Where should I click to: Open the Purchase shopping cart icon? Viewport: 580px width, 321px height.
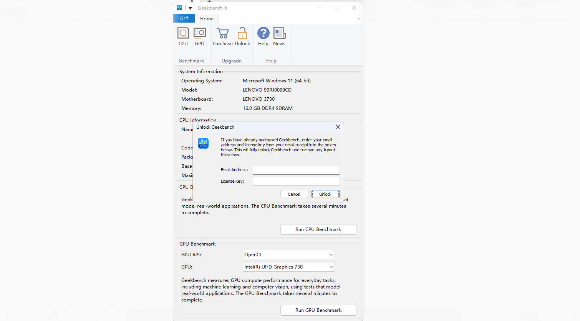coord(223,37)
